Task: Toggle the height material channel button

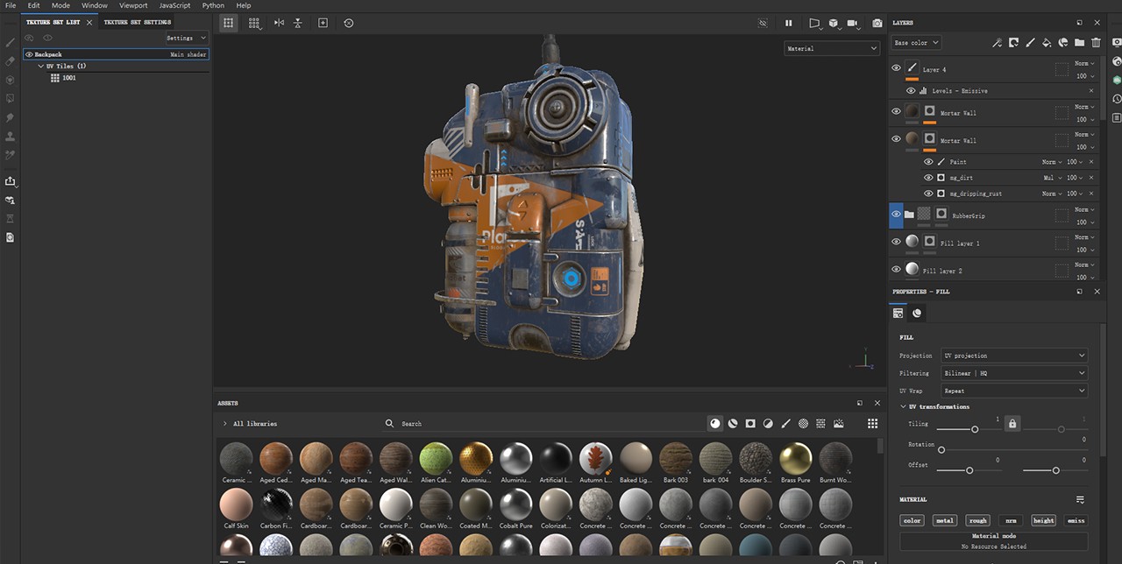Action: coord(1043,520)
